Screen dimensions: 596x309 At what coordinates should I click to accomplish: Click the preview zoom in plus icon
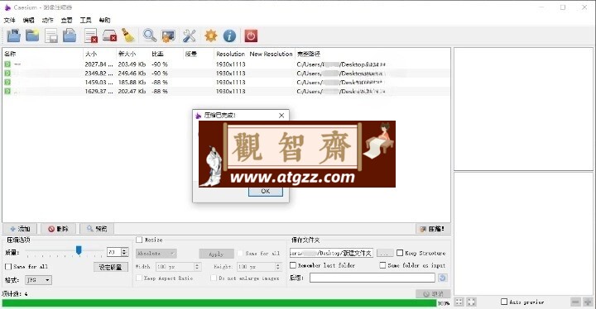coord(588,302)
